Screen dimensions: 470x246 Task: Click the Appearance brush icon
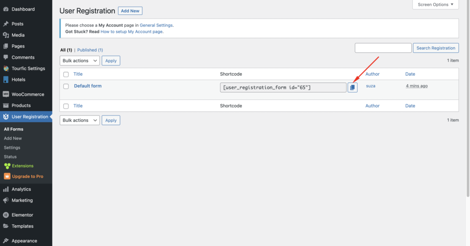click(x=6, y=241)
